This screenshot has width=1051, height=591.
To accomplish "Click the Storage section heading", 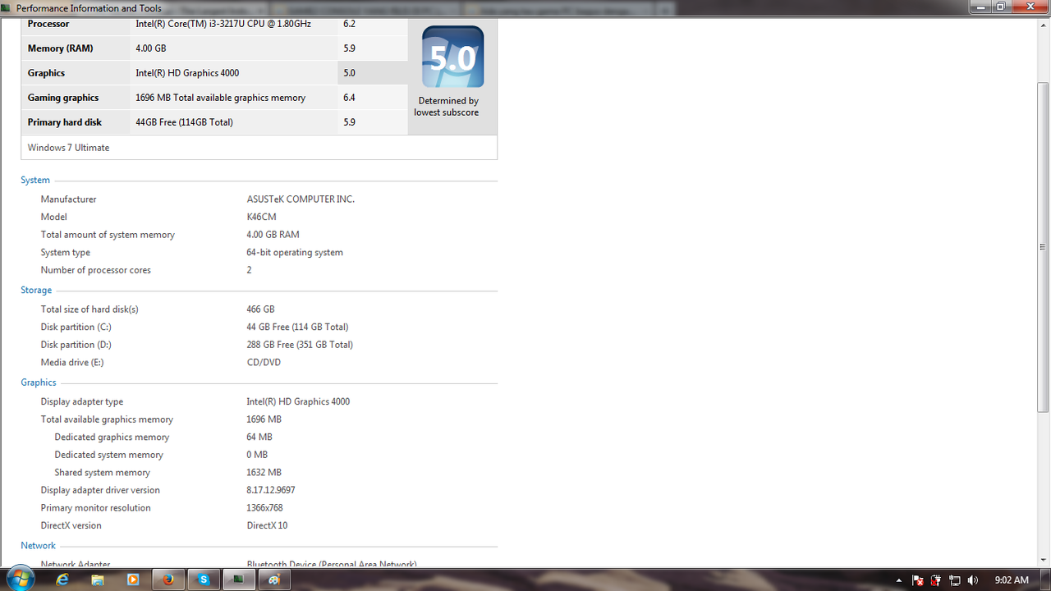I will pos(36,291).
